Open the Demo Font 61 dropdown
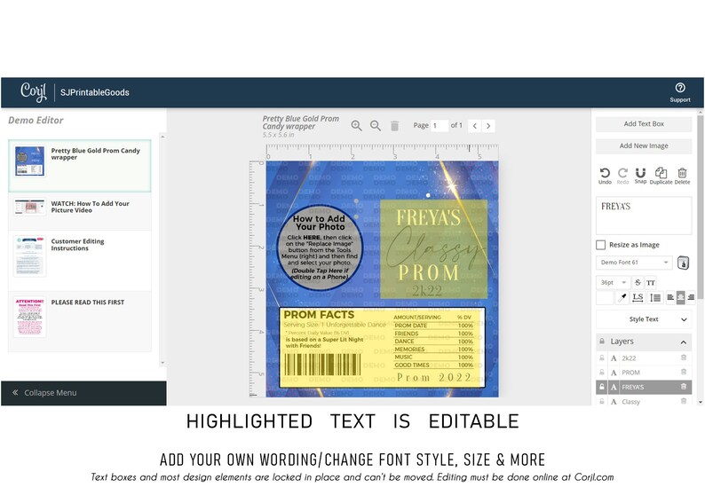Viewport: 705px width, 503px height. (634, 263)
